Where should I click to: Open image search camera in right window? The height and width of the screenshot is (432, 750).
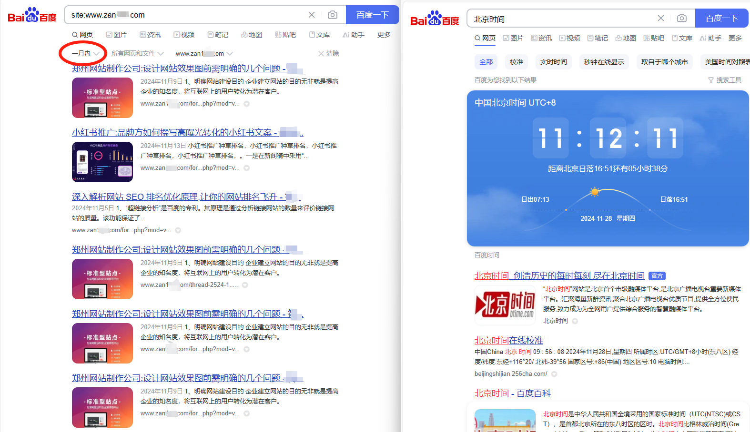682,18
